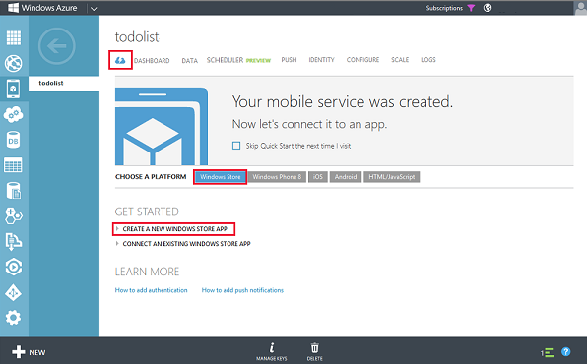This screenshot has width=587, height=364.
Task: Open How to add authentication link
Action: (152, 290)
